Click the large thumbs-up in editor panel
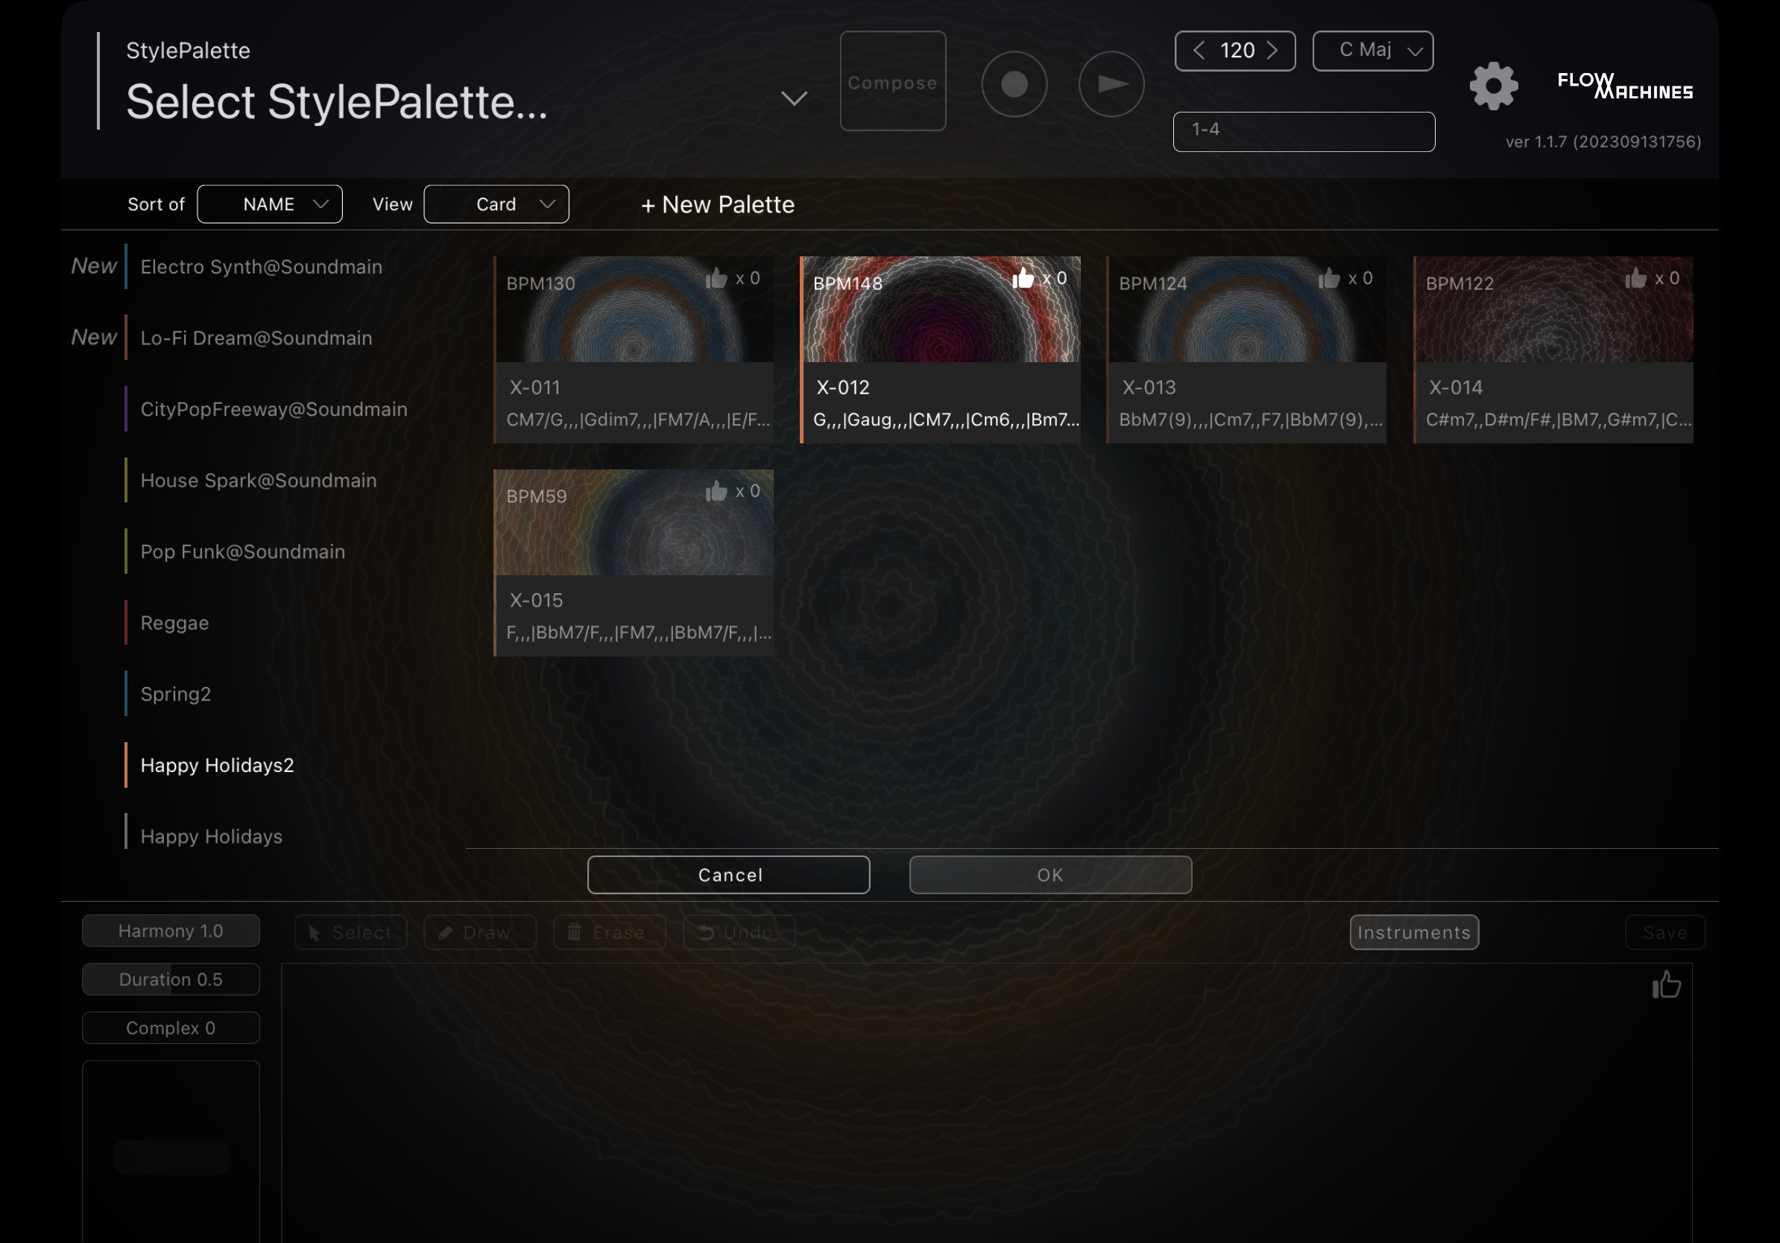 click(x=1666, y=985)
